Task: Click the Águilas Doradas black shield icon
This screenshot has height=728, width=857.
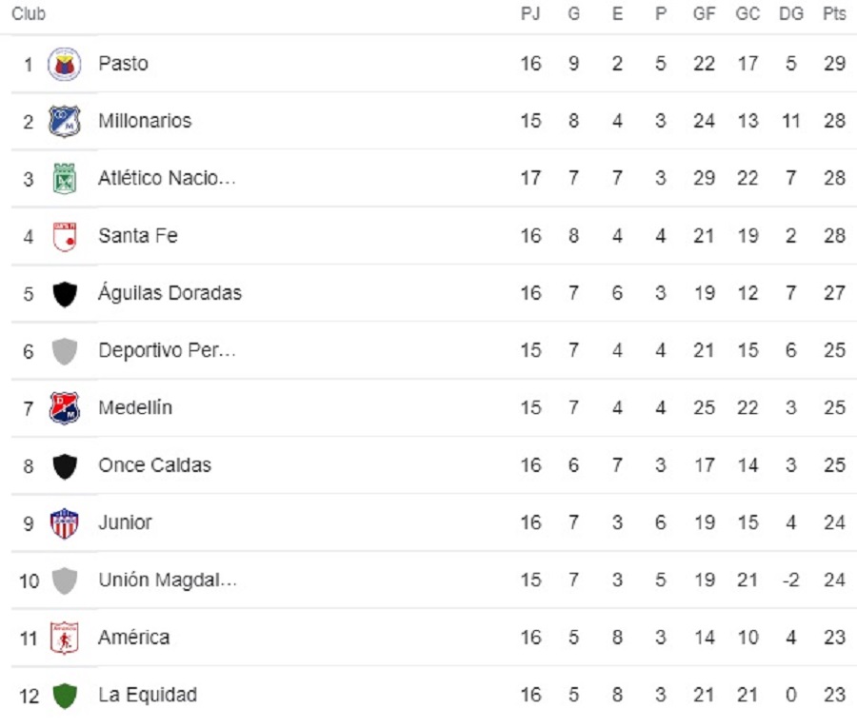Action: [65, 293]
